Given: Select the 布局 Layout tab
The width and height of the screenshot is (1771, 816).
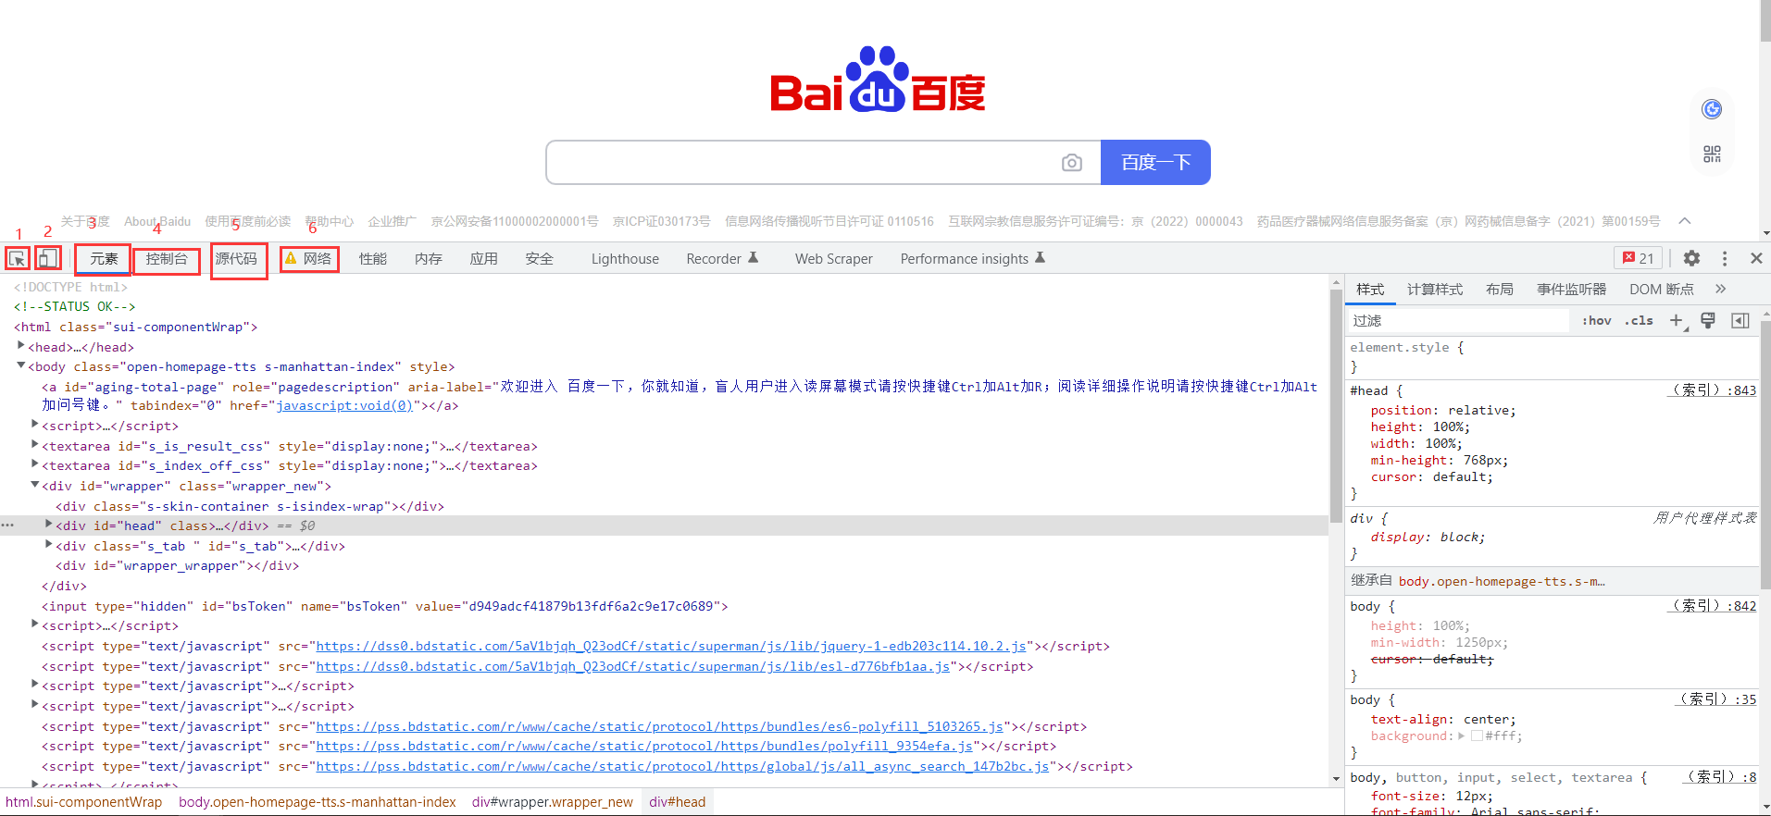Looking at the screenshot, I should [1500, 290].
